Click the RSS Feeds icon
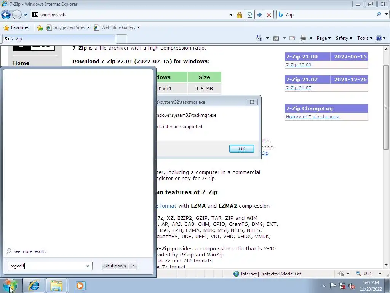Image resolution: width=390 pixels, height=293 pixels. point(276,38)
